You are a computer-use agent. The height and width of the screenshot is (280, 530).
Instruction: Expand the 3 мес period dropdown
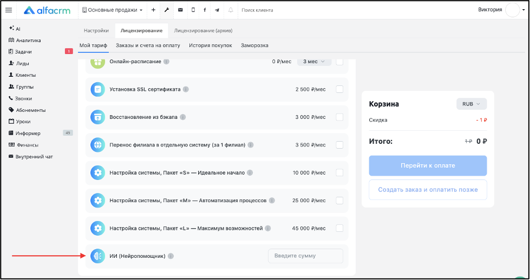314,62
